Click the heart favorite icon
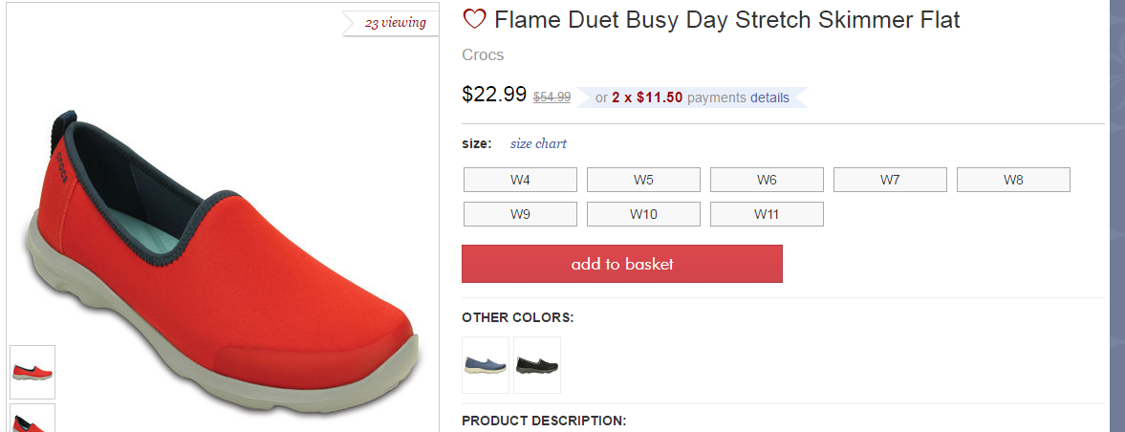Image resolution: width=1125 pixels, height=432 pixels. tap(474, 19)
